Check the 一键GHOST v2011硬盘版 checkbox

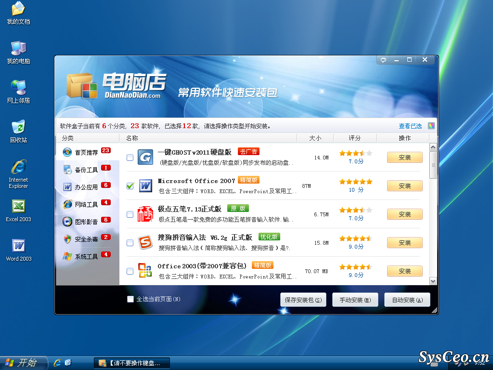[x=130, y=158]
